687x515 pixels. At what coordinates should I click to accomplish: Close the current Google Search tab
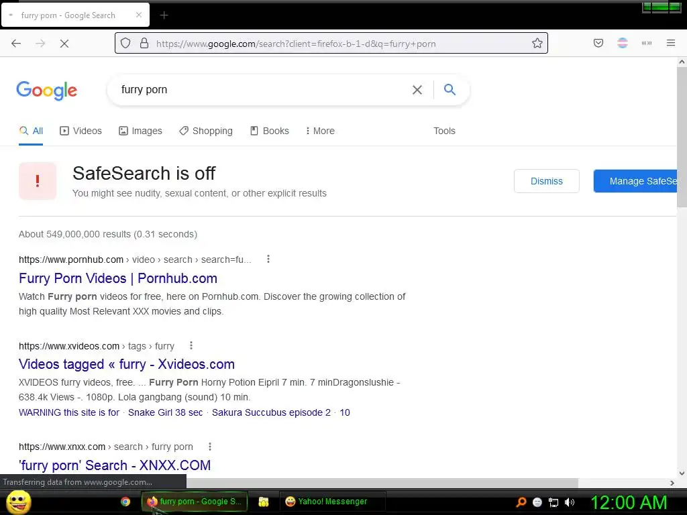139,15
